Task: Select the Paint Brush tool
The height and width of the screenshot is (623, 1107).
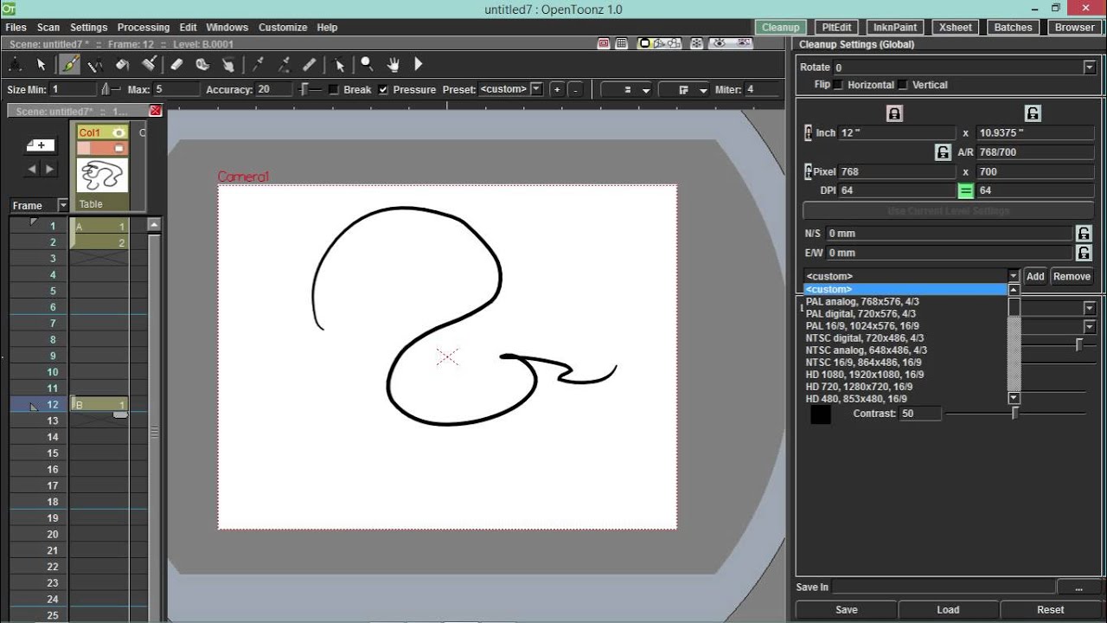Action: coord(149,64)
